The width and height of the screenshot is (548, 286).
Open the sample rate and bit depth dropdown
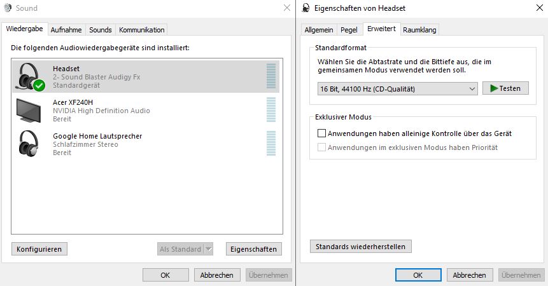[397, 89]
